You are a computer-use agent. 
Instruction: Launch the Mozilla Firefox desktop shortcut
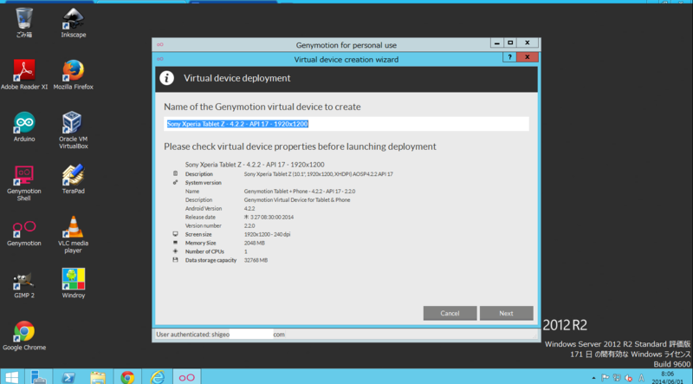(74, 75)
